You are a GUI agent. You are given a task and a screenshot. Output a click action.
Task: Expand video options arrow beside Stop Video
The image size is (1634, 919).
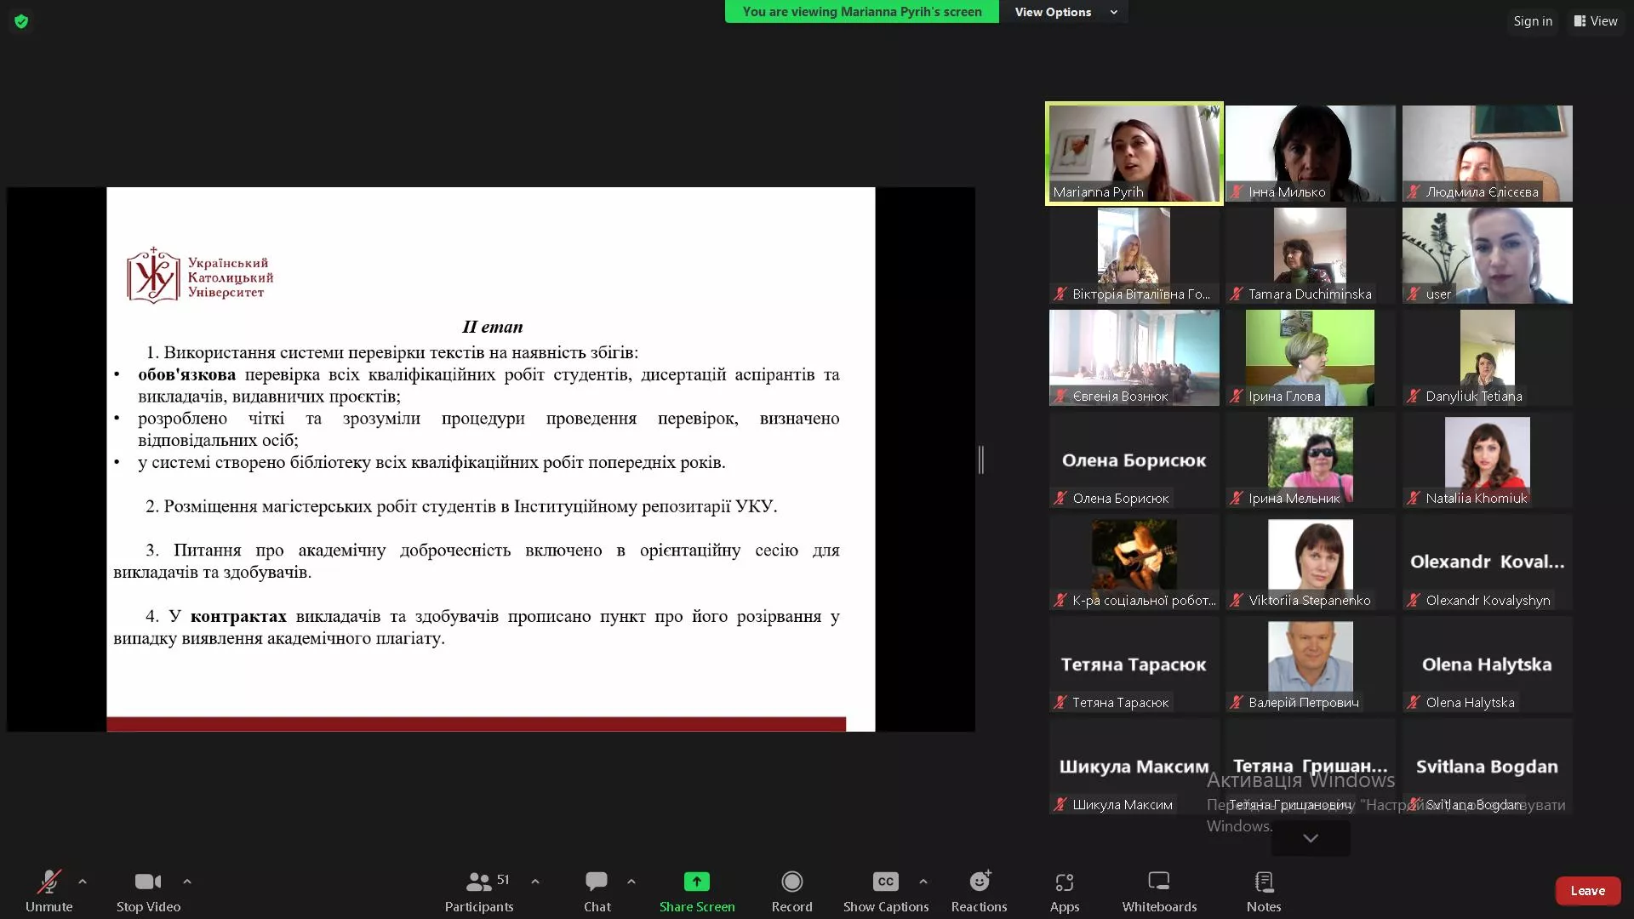click(187, 882)
